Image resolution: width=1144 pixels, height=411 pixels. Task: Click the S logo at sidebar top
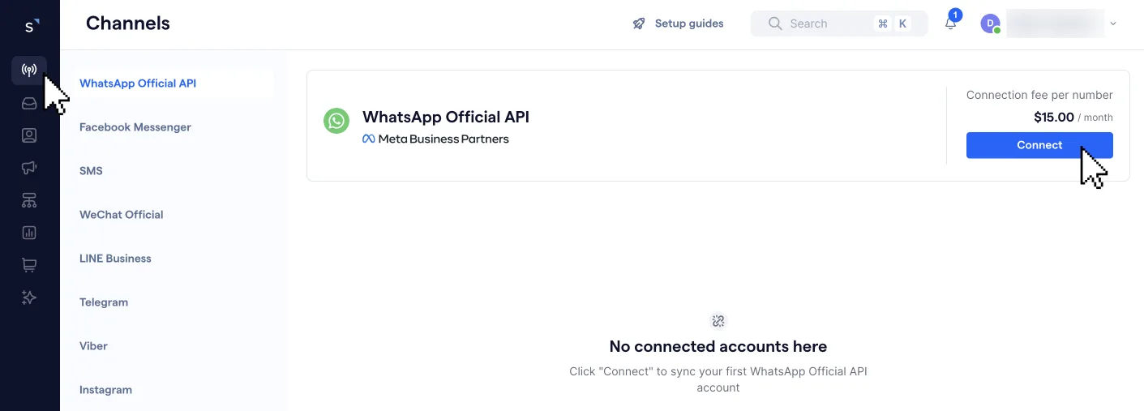(x=30, y=25)
